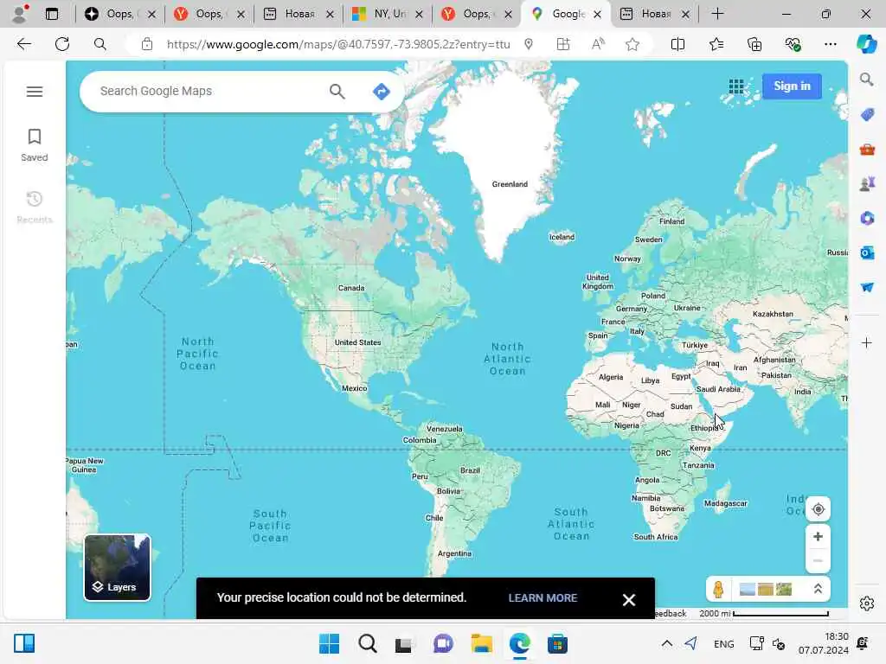Open sidebar Outlook icon
886x664 pixels.
pos(867,252)
